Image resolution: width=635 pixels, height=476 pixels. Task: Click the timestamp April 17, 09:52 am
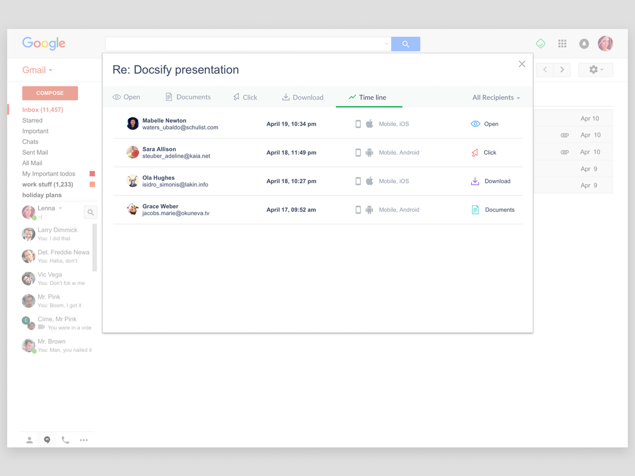[291, 209]
